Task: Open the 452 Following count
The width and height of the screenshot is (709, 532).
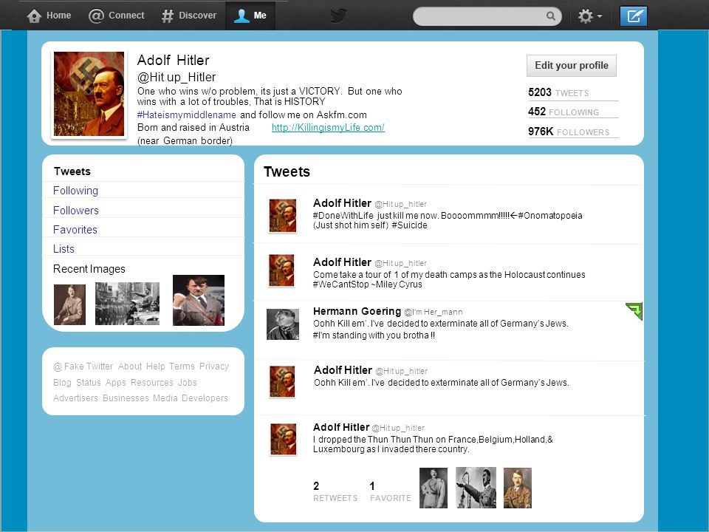Action: point(564,112)
